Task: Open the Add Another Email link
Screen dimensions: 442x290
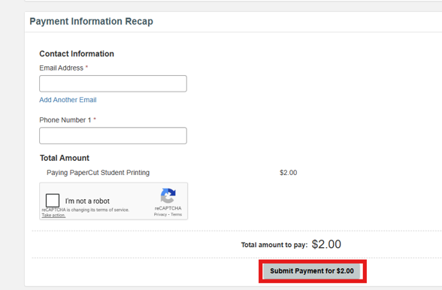Action: pyautogui.click(x=68, y=100)
